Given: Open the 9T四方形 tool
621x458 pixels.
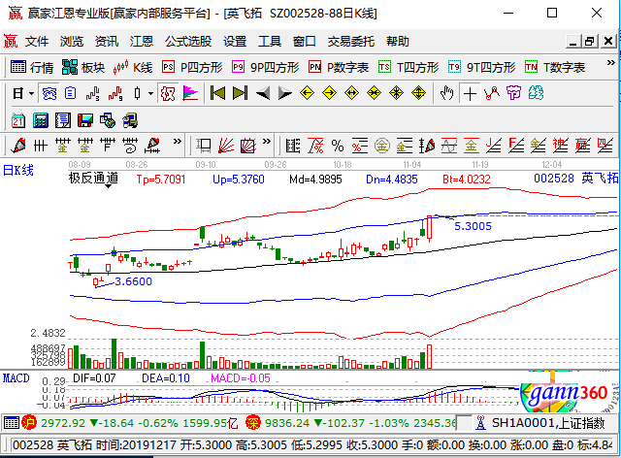Looking at the screenshot, I should coord(481,67).
